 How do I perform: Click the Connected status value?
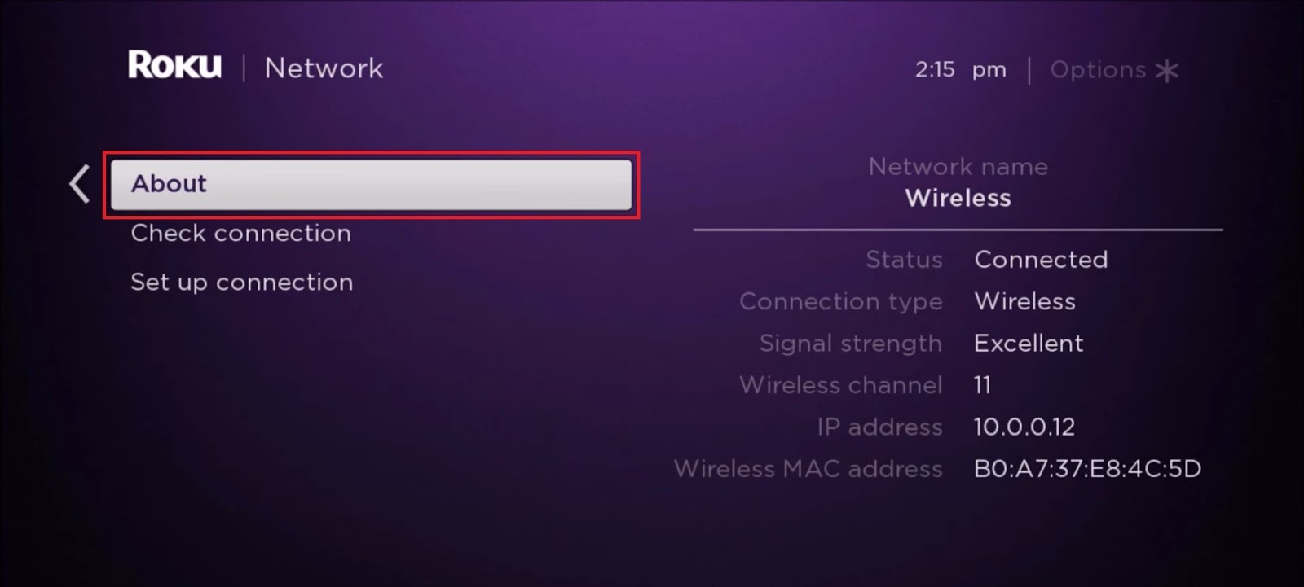click(x=1041, y=260)
